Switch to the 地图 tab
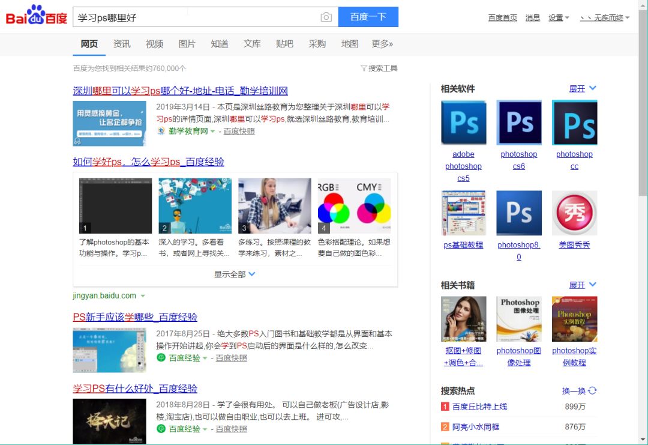Image resolution: width=648 pixels, height=445 pixels. click(x=350, y=44)
